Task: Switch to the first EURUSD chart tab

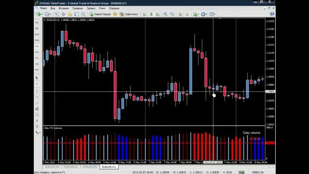Action: click(x=52, y=167)
